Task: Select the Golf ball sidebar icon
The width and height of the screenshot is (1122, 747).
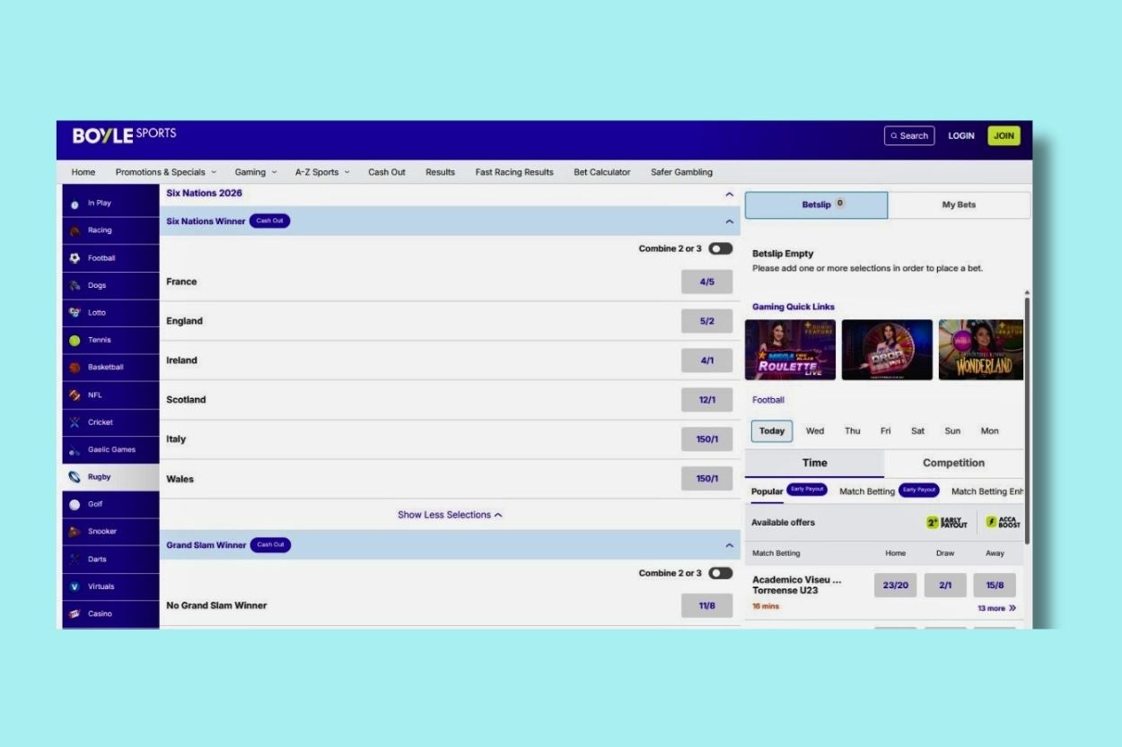Action: pos(75,505)
